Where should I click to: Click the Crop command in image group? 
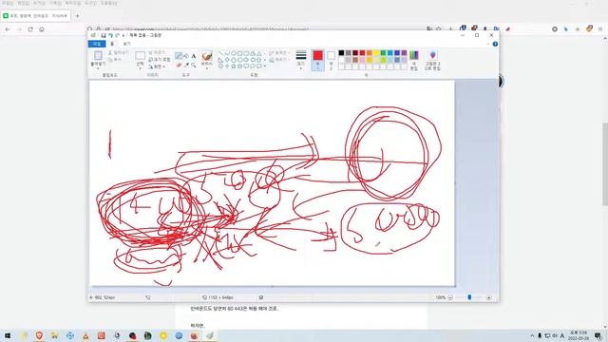(157, 52)
